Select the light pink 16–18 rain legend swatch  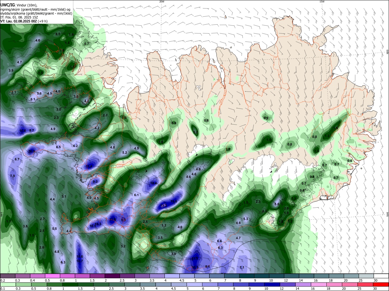pyautogui.click(x=319, y=285)
